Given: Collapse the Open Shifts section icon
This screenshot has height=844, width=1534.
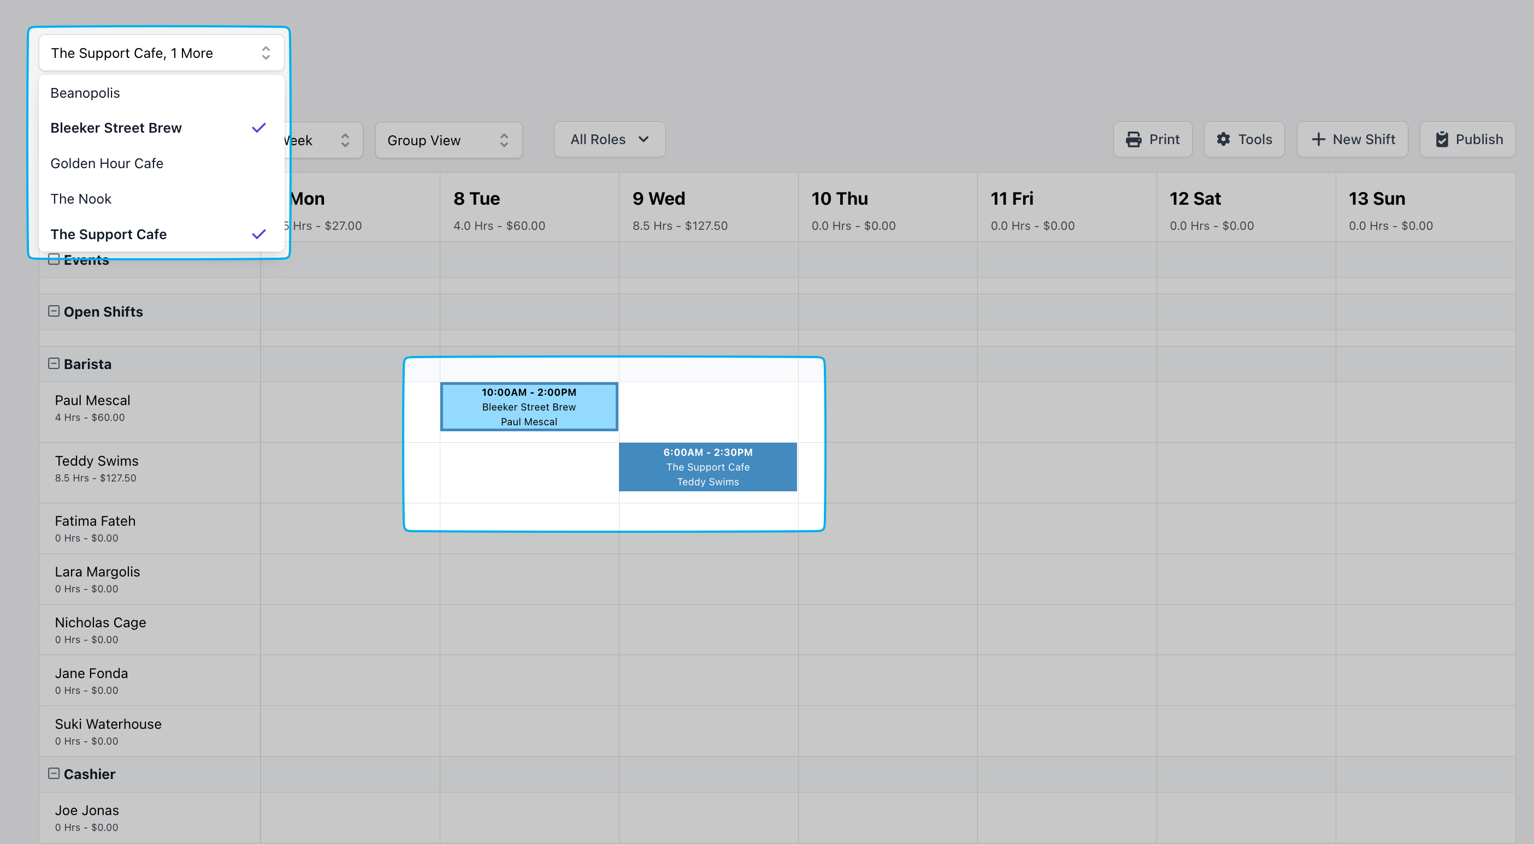Looking at the screenshot, I should click(54, 311).
